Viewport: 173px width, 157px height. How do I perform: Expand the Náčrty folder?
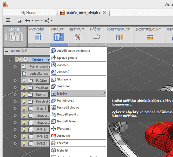(15, 95)
